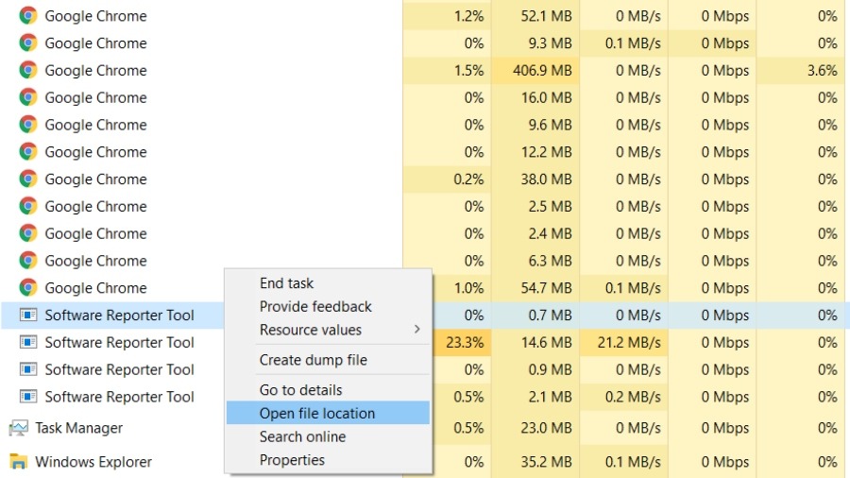The height and width of the screenshot is (478, 850).
Task: Click the Task Manager process icon
Action: tap(19, 428)
